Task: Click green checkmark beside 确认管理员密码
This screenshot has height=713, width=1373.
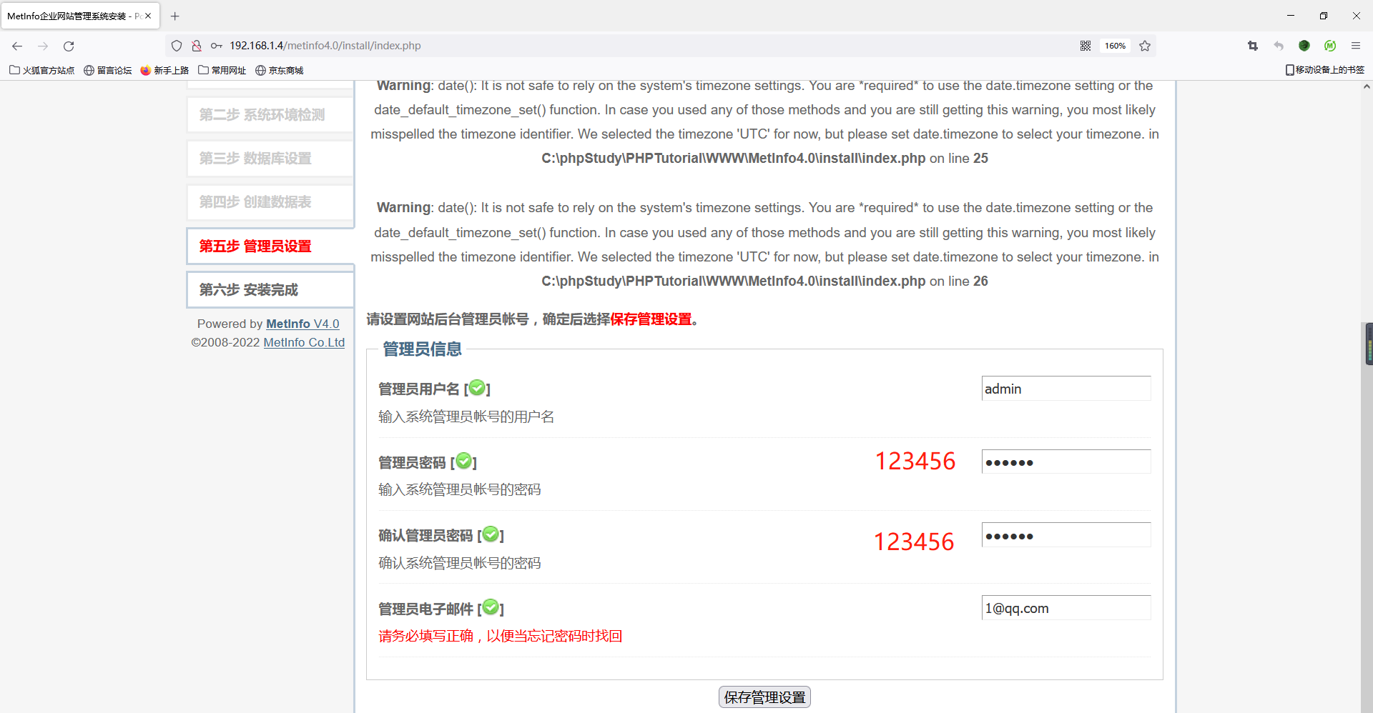Action: click(x=491, y=534)
